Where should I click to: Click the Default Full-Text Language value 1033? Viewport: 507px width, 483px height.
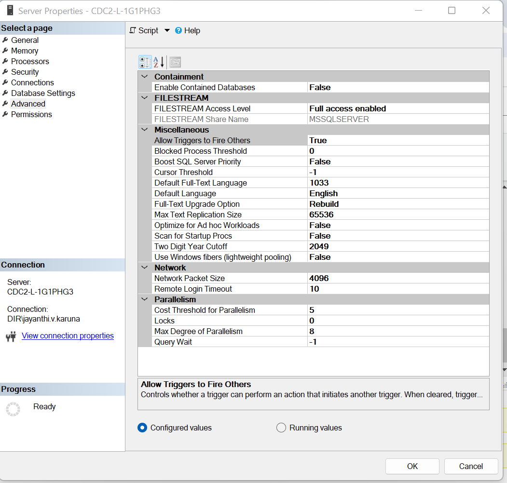point(398,183)
